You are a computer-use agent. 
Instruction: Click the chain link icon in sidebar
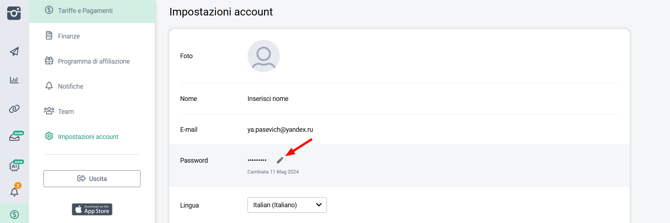pos(14,108)
